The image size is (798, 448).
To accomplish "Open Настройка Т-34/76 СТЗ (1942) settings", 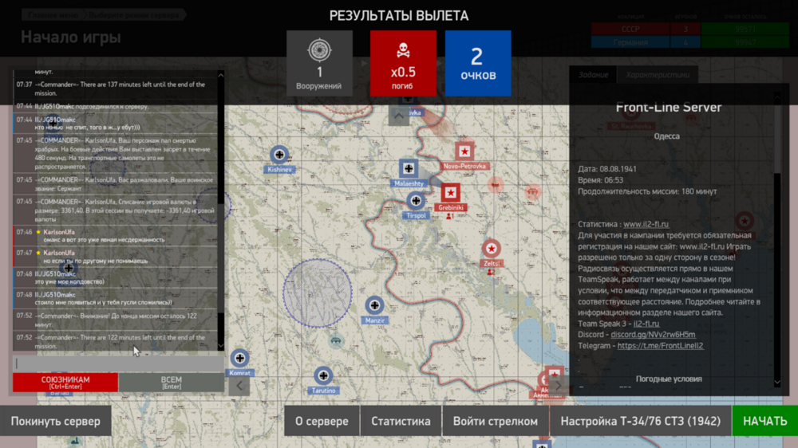I will (640, 421).
